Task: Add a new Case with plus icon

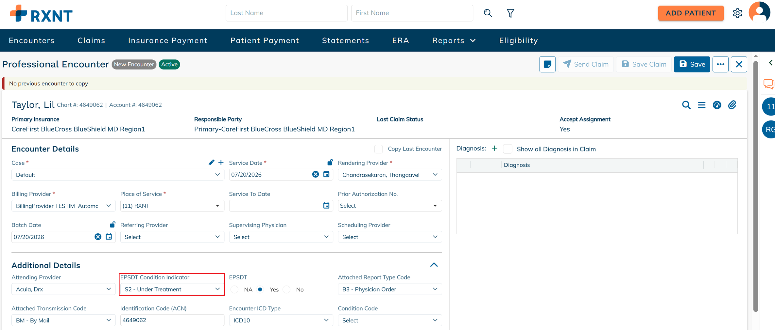Action: [x=221, y=163]
